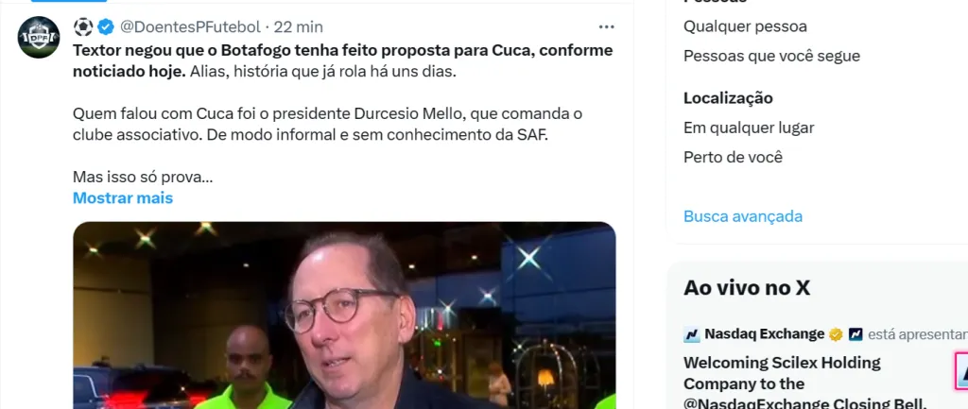Choose the "Perto de você" location option
The height and width of the screenshot is (409, 968).
[733, 158]
